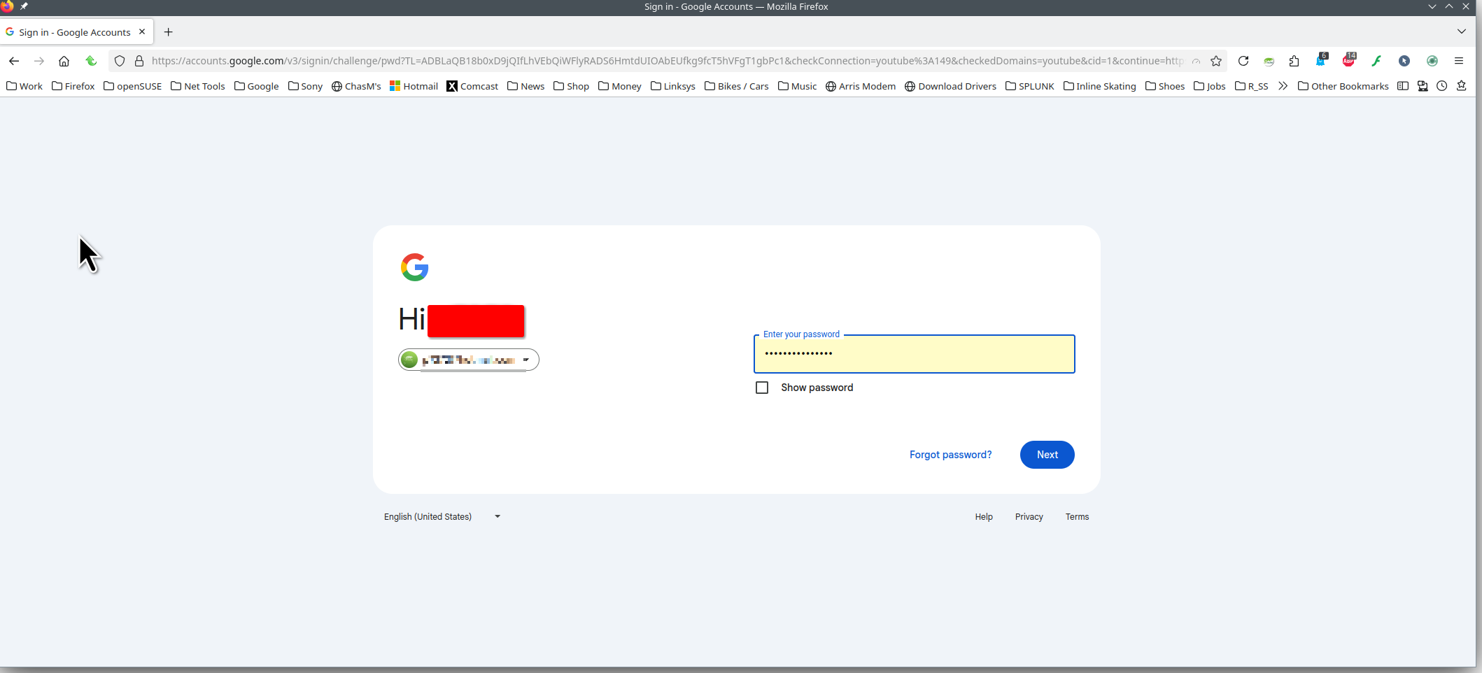Open the Firefox hamburger menu
The width and height of the screenshot is (1482, 673).
tap(1459, 61)
